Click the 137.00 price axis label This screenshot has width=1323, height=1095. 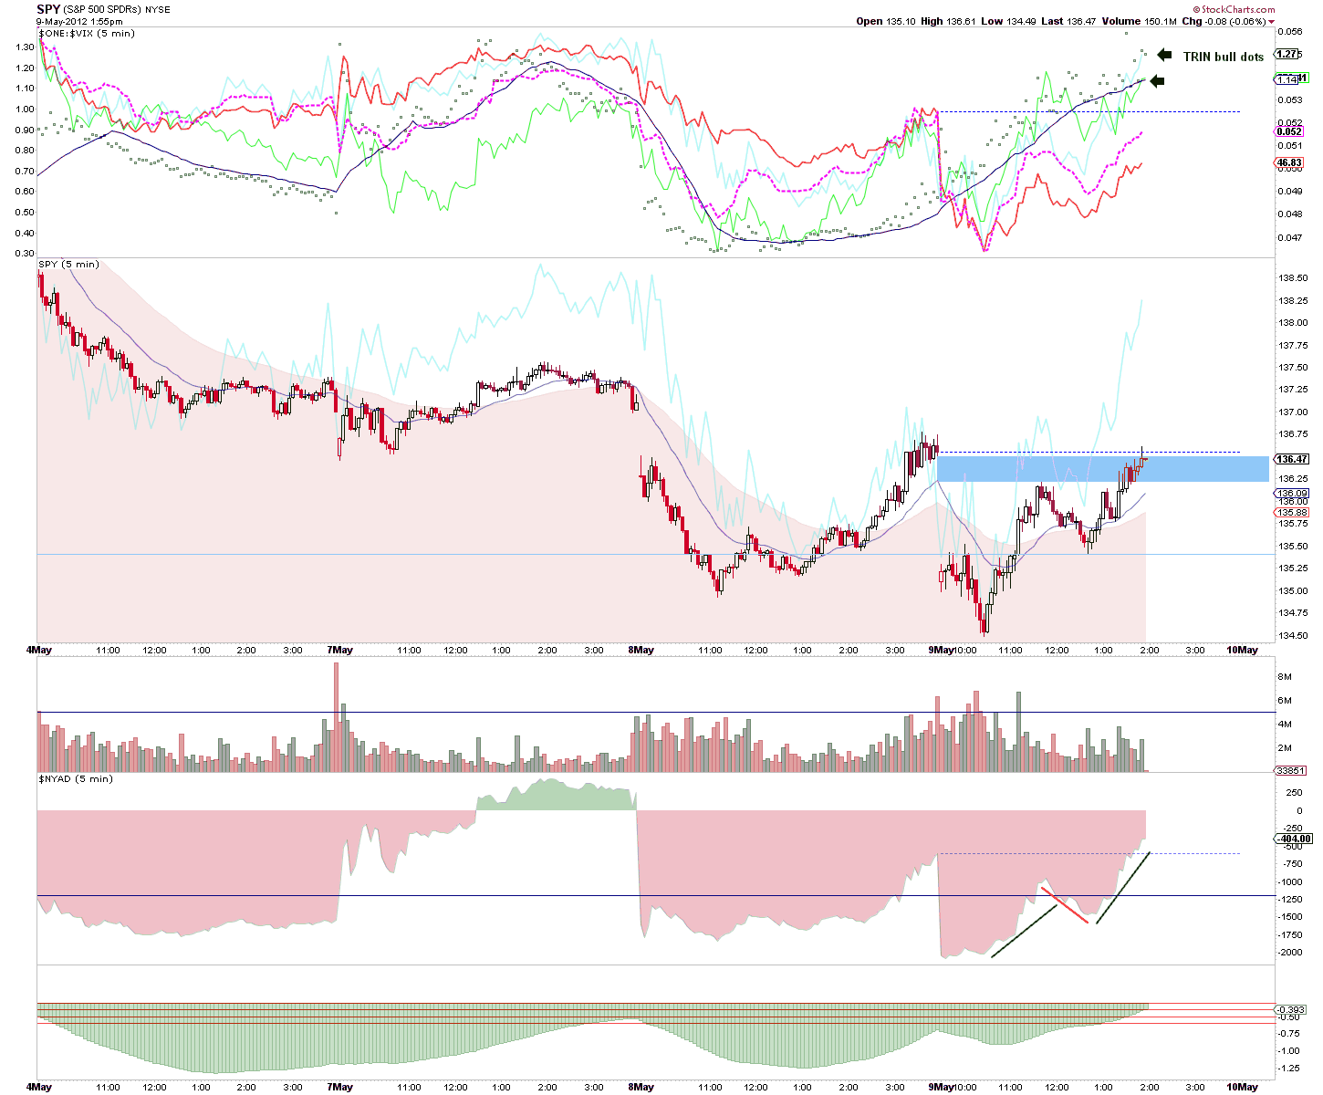click(1292, 412)
